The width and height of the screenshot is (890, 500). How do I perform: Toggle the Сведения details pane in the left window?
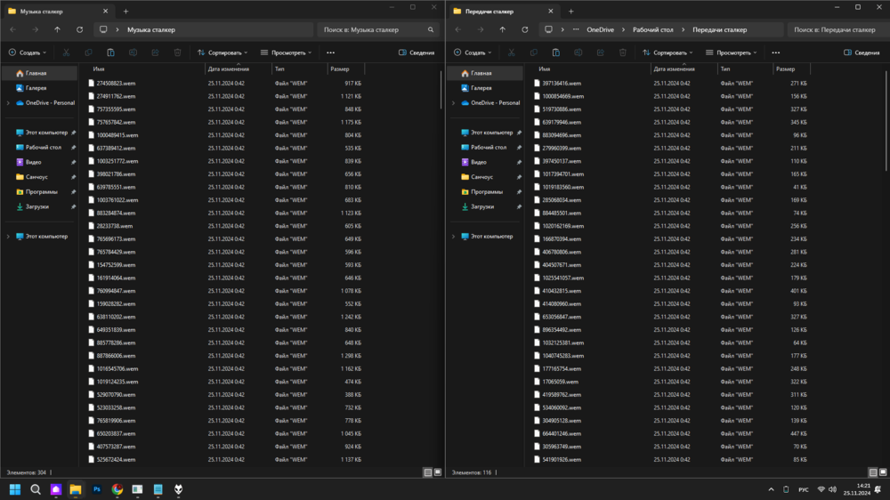click(x=417, y=52)
